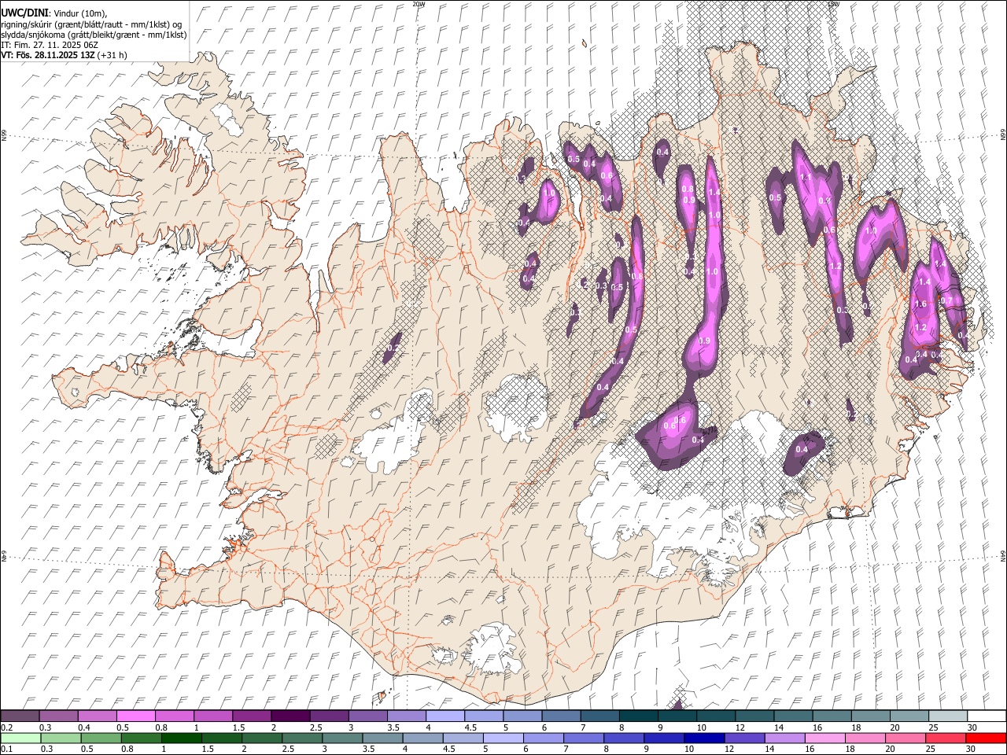Click the '15W' longitude label at top
The width and height of the screenshot is (1007, 755).
click(834, 4)
